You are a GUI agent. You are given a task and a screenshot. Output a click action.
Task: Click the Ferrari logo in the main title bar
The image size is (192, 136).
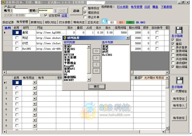tap(3, 2)
